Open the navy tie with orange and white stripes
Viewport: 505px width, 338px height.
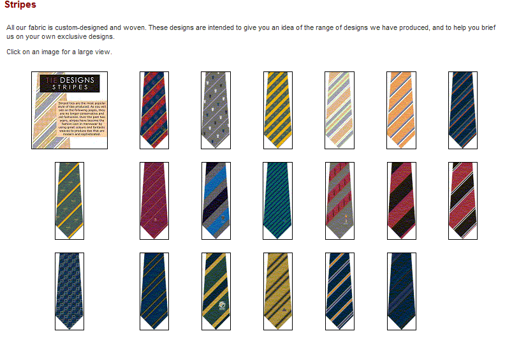click(340, 291)
